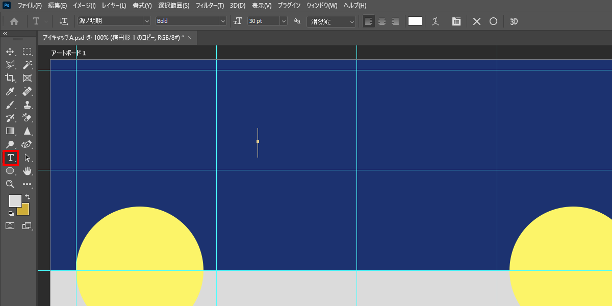
Task: Open the 3D(D) menu
Action: [237, 6]
